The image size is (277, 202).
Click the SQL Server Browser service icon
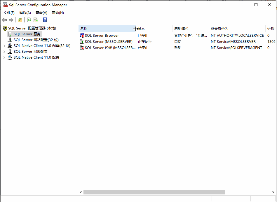pyautogui.click(x=82, y=36)
